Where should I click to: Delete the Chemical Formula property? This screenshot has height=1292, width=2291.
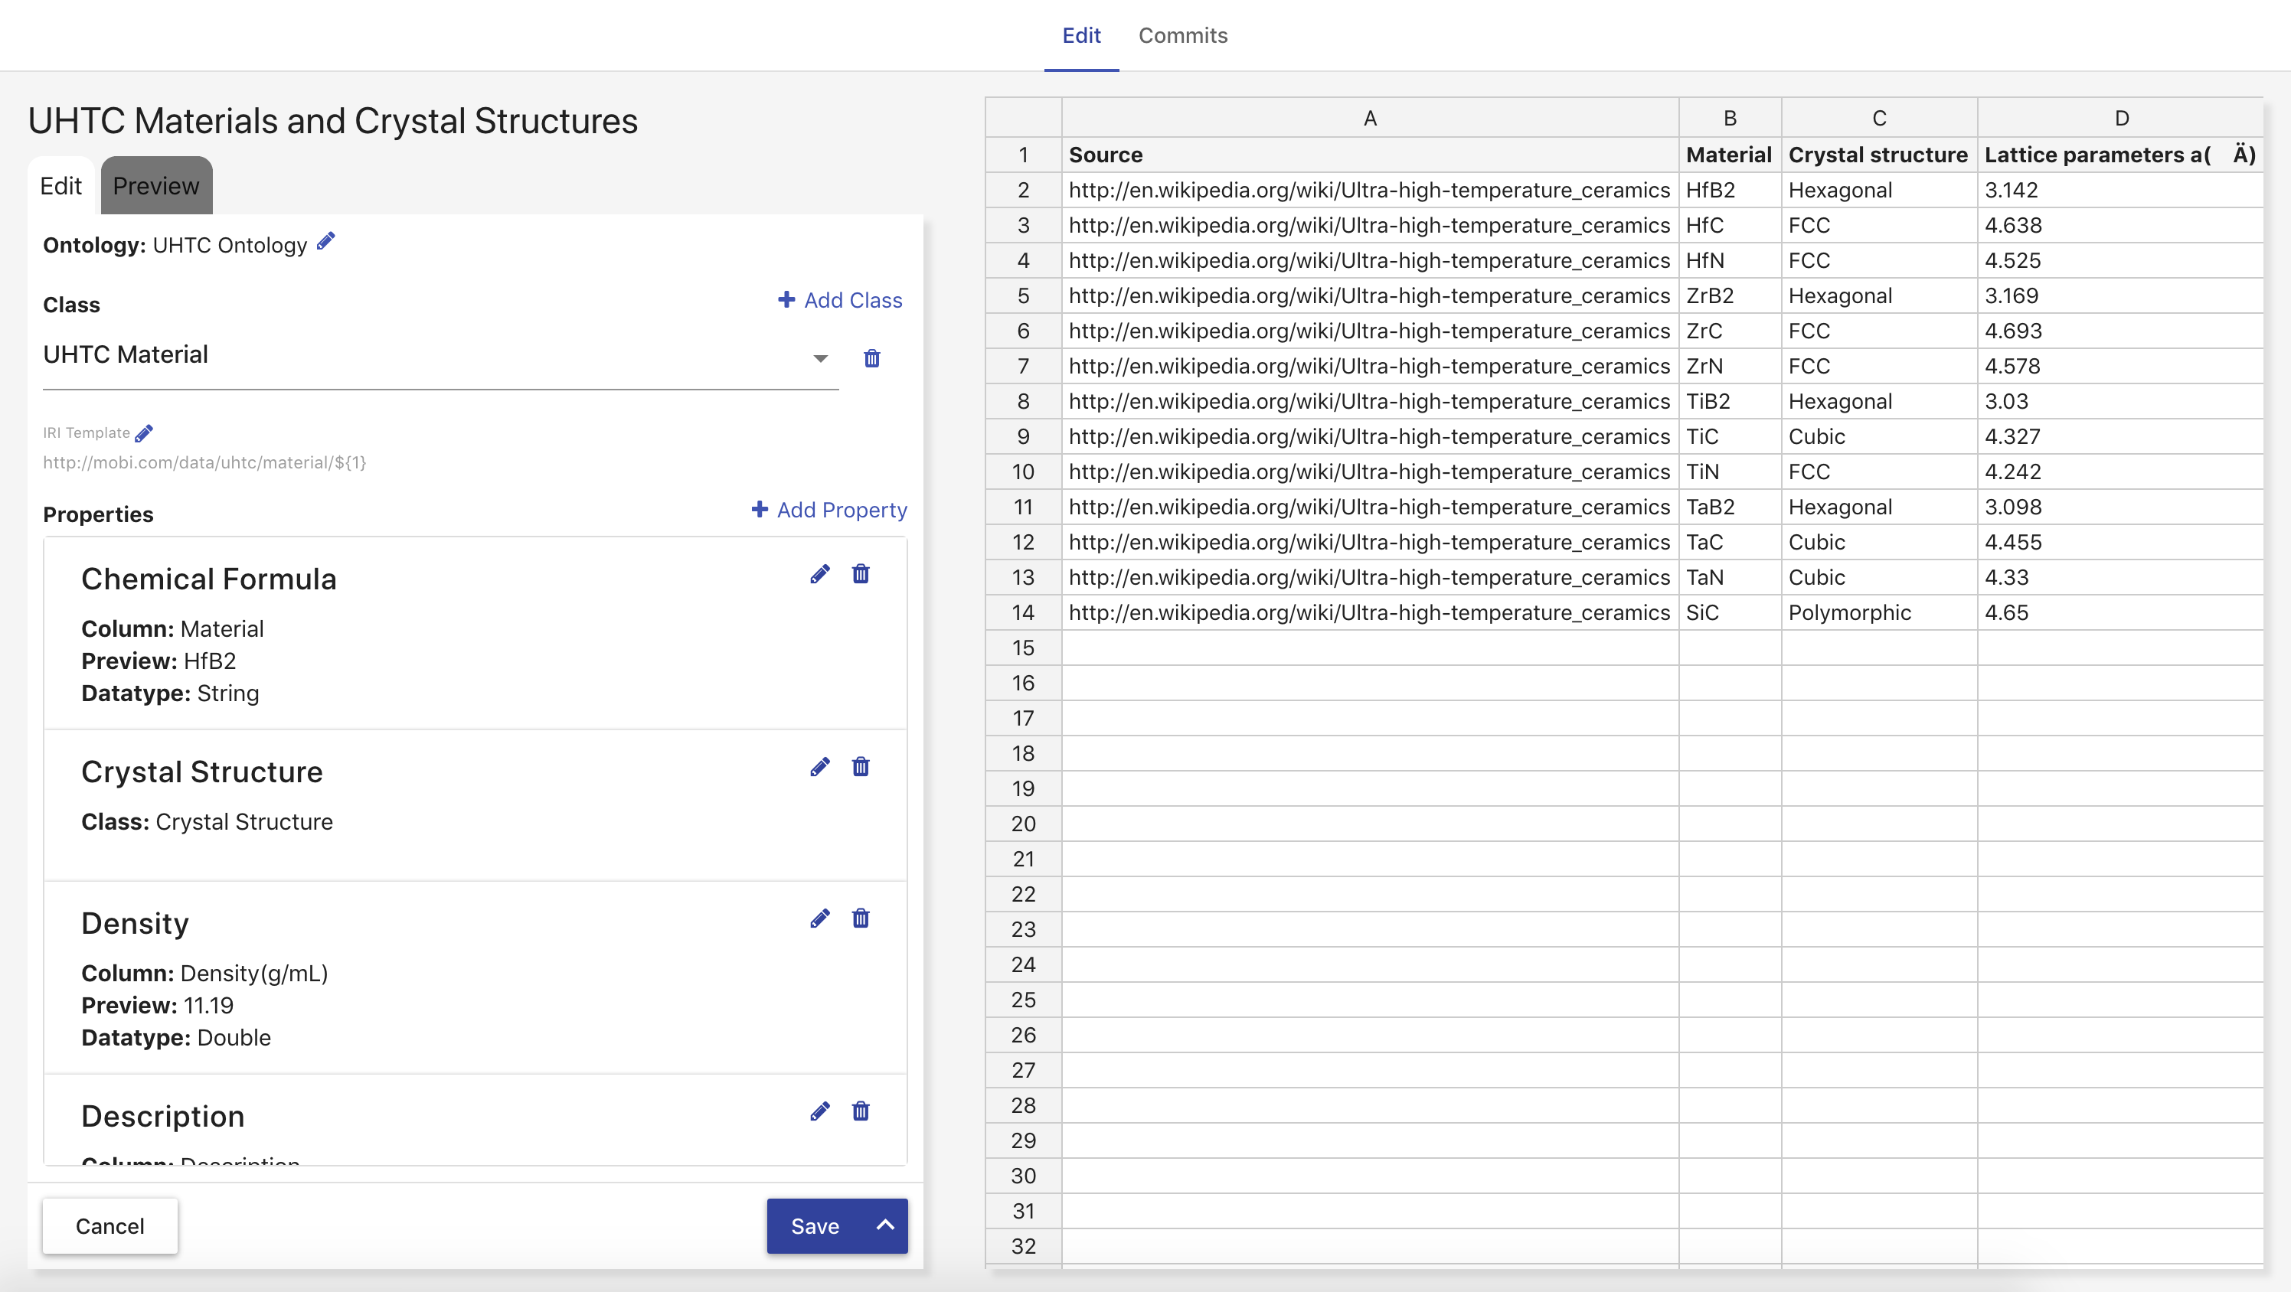(860, 574)
